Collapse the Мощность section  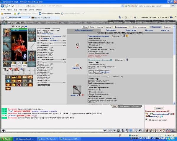click(38, 46)
